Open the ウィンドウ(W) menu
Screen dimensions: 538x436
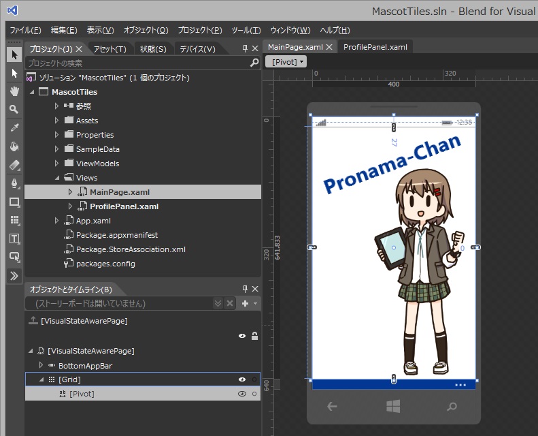[290, 30]
